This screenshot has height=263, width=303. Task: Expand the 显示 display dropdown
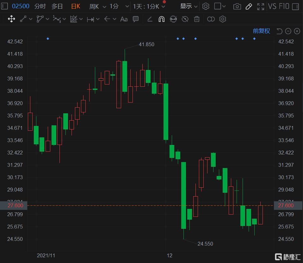(x=189, y=6)
